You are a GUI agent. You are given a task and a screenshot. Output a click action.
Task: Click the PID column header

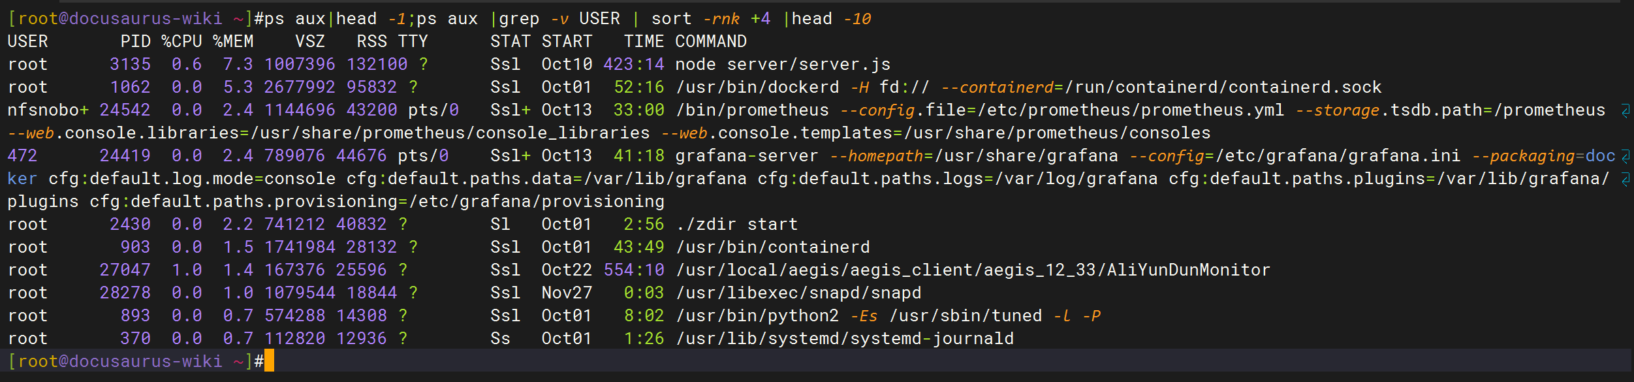(x=136, y=42)
